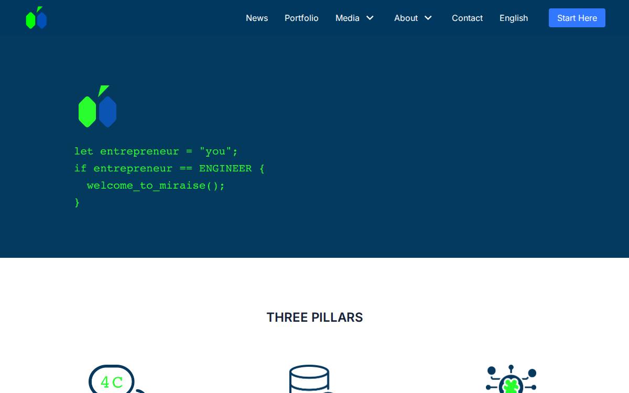Expand the Media dropdown chevron
The image size is (629, 393).
click(370, 18)
